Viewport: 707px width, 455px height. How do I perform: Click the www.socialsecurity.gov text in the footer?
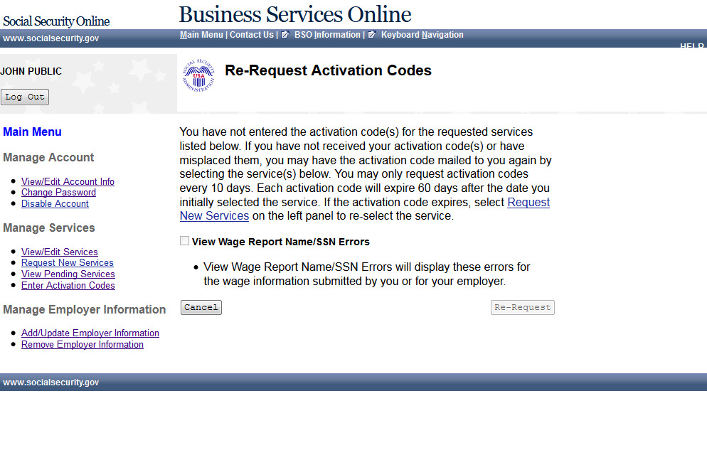coord(51,382)
